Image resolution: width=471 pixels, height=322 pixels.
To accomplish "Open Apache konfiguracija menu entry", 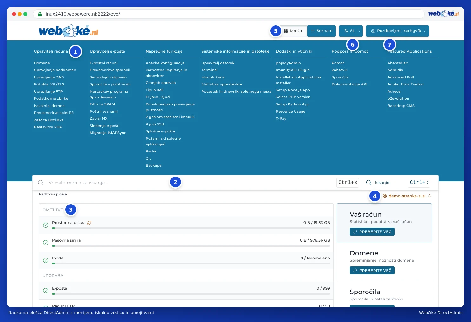I will click(x=165, y=63).
